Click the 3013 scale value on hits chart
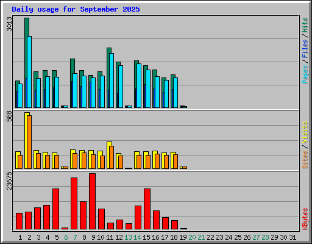This screenshot has width=312, height=244. [x=9, y=24]
